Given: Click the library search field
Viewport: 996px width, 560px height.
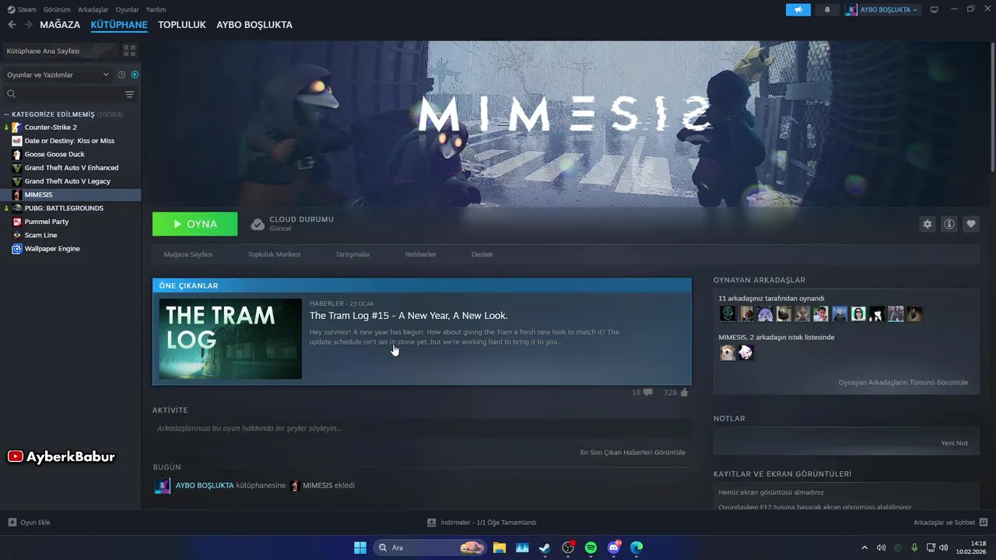Looking at the screenshot, I should click(x=64, y=94).
